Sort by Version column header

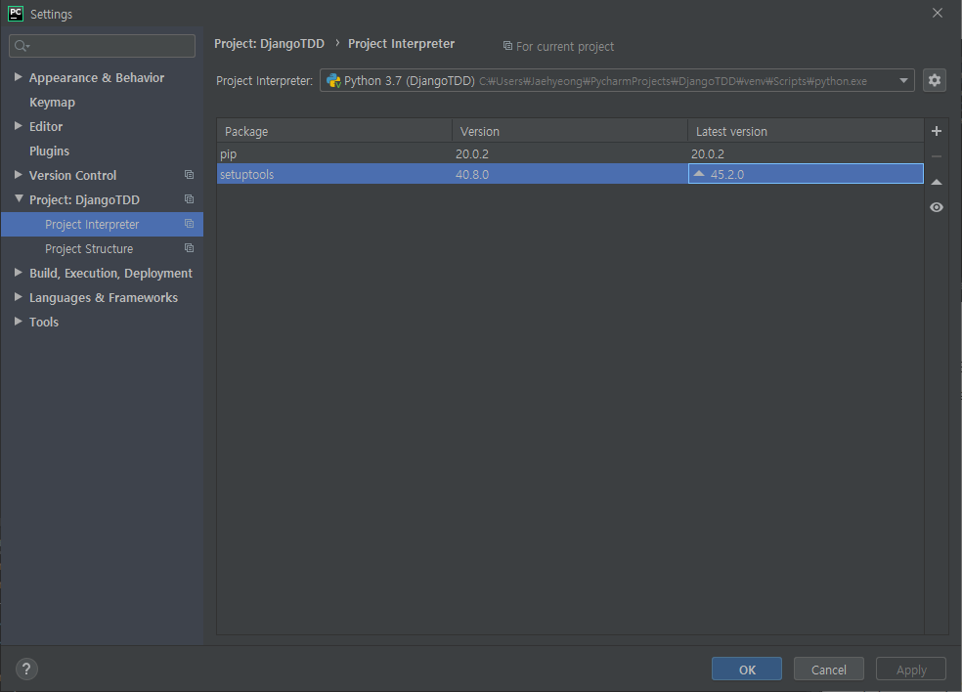tap(570, 131)
